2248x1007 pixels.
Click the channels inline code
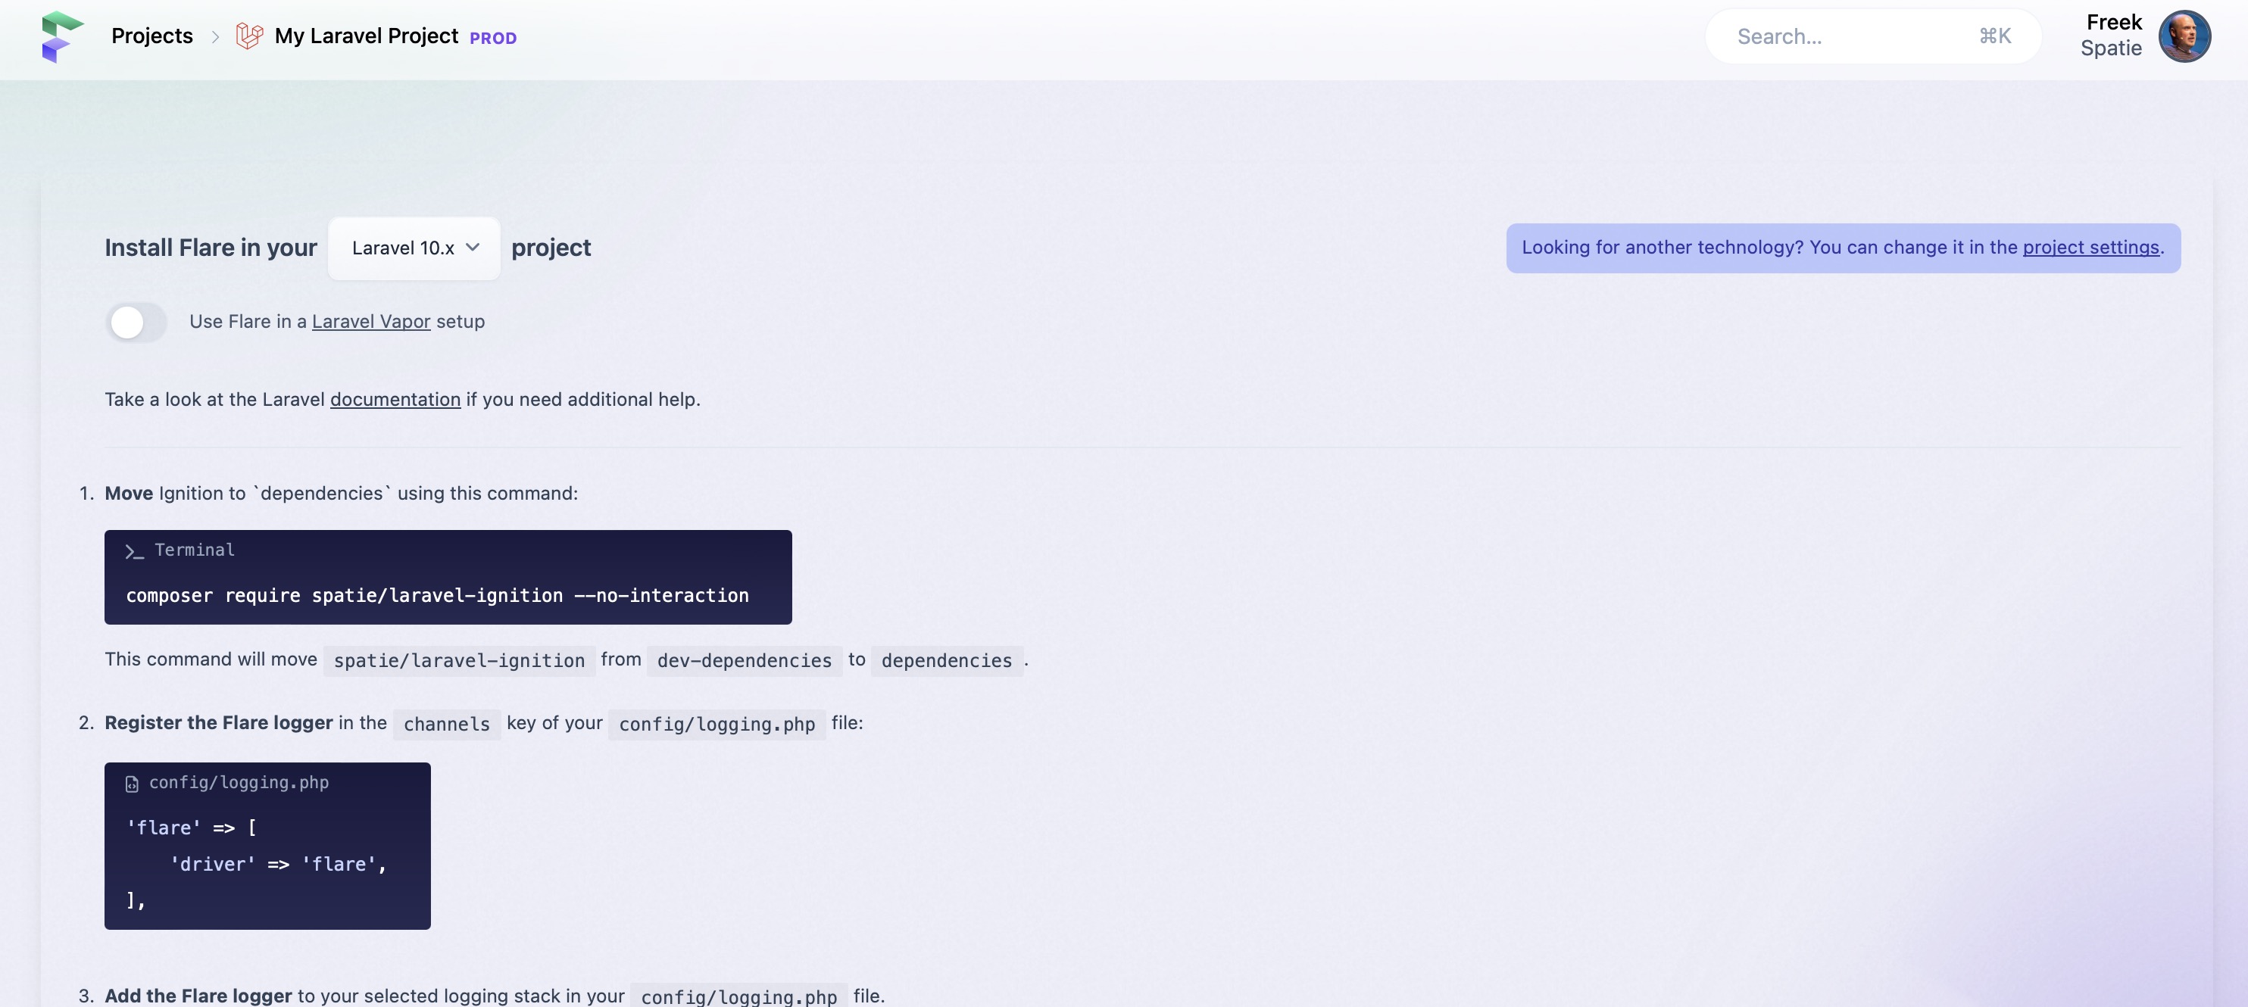[447, 725]
